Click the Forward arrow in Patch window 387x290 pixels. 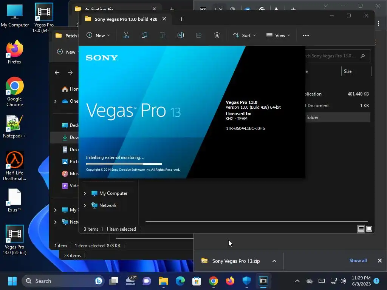(x=70, y=72)
